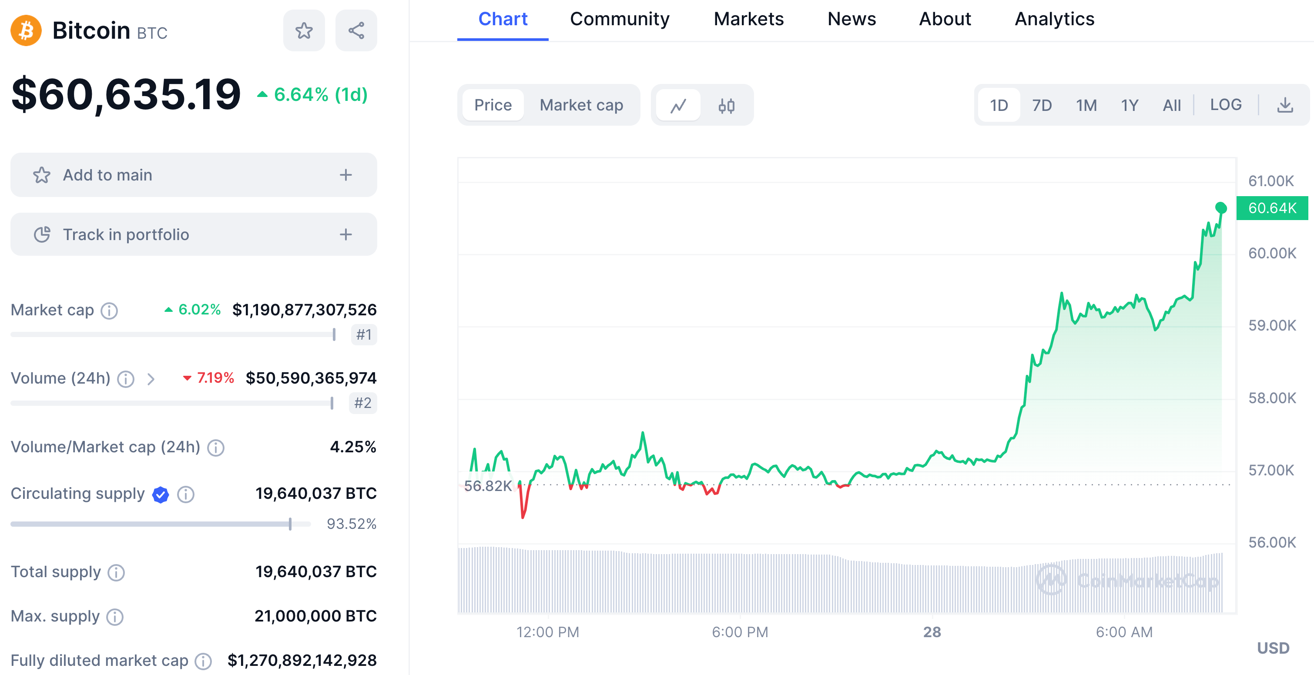This screenshot has width=1314, height=675.
Task: Click 19,640,037 BTC circulating supply value
Action: [x=316, y=494]
